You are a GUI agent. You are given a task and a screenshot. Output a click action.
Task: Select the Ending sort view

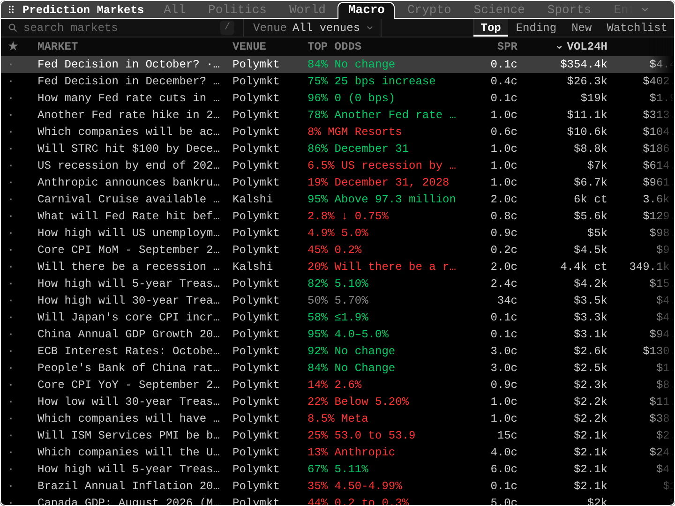point(536,28)
